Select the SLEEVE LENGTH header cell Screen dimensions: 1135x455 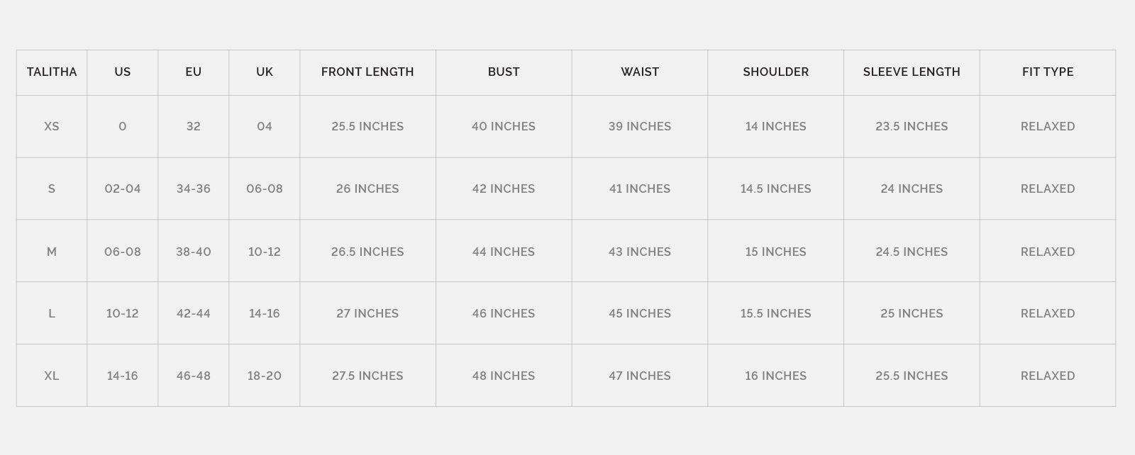coord(912,72)
